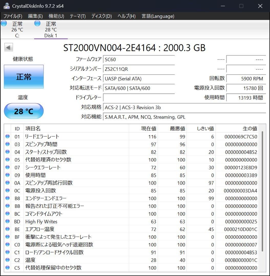Viewport: 270px width, 276px height.
Task: Open the ディスク(D) menu
Action: pyautogui.click(x=101, y=16)
